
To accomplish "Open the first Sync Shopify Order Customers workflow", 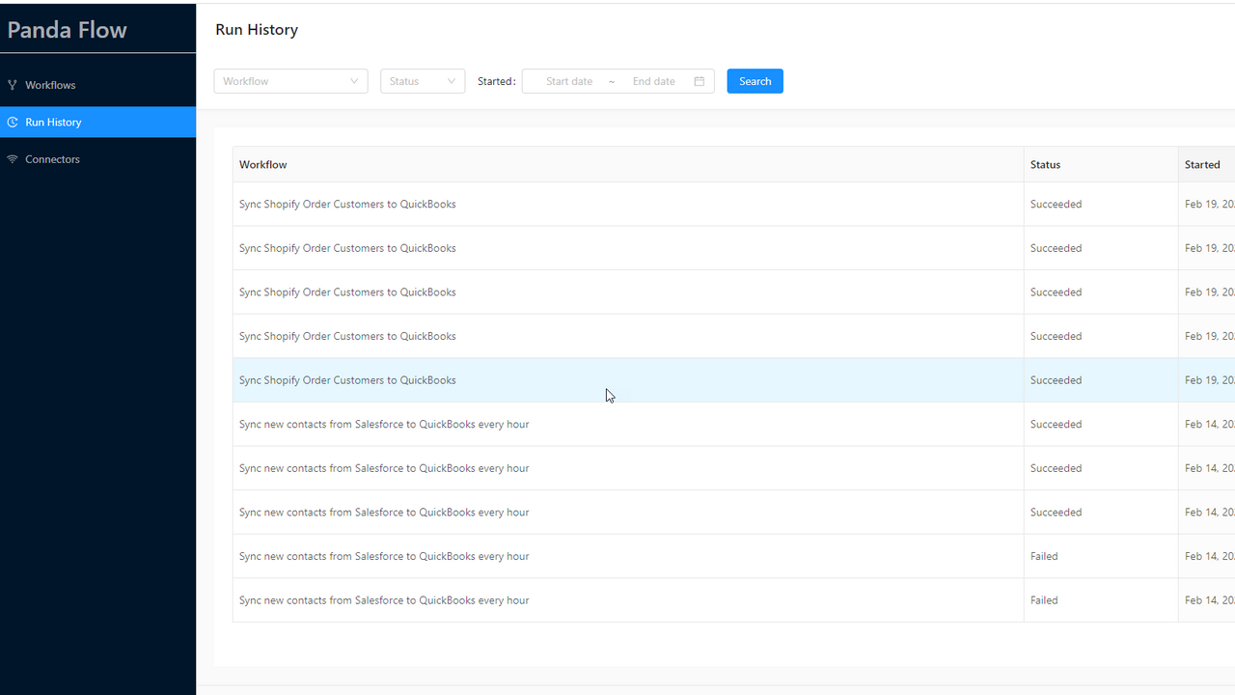I will click(346, 204).
